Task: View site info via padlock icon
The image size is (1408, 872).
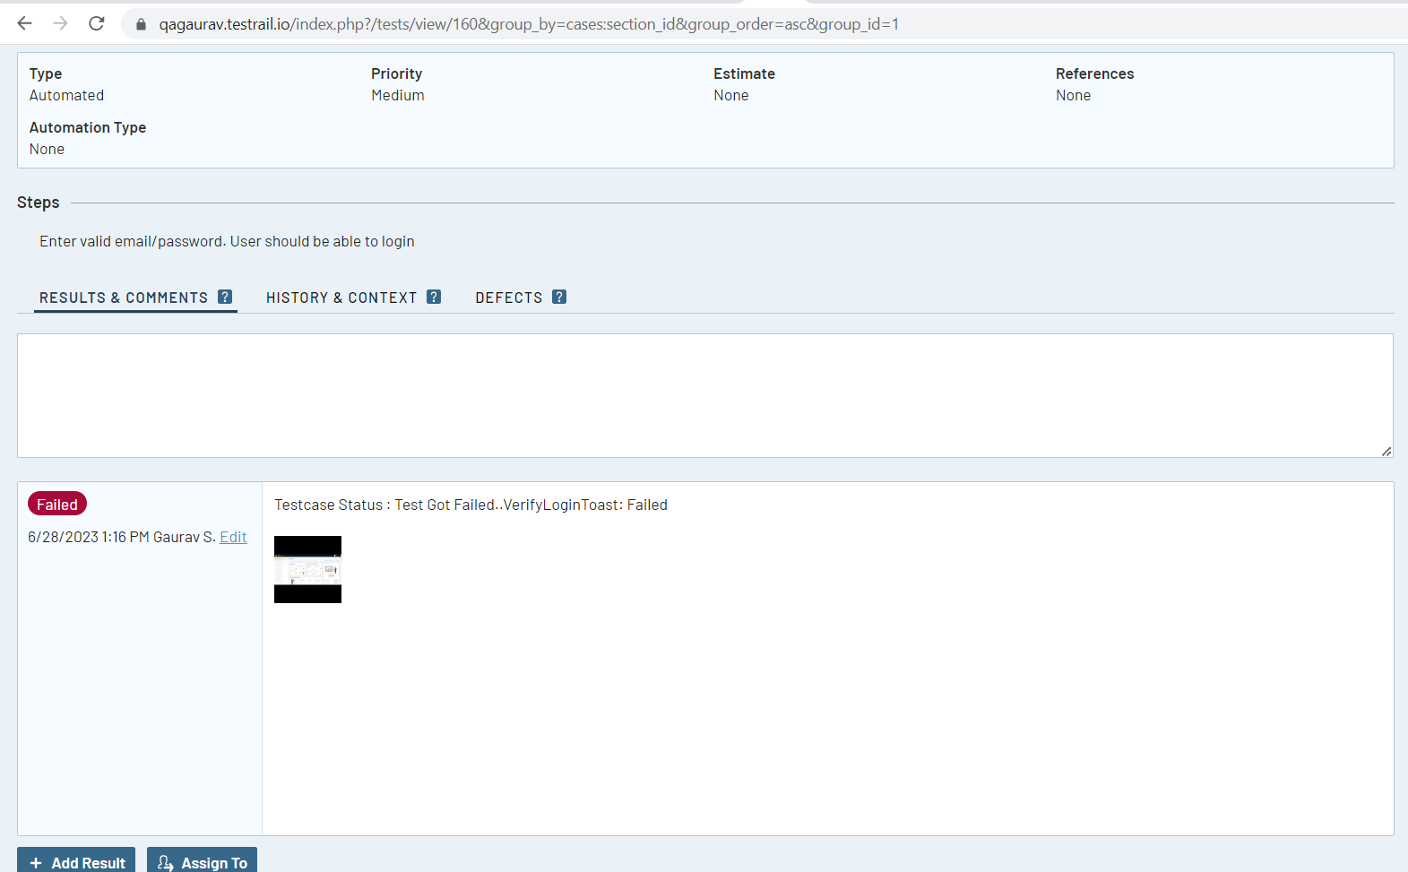Action: point(141,24)
